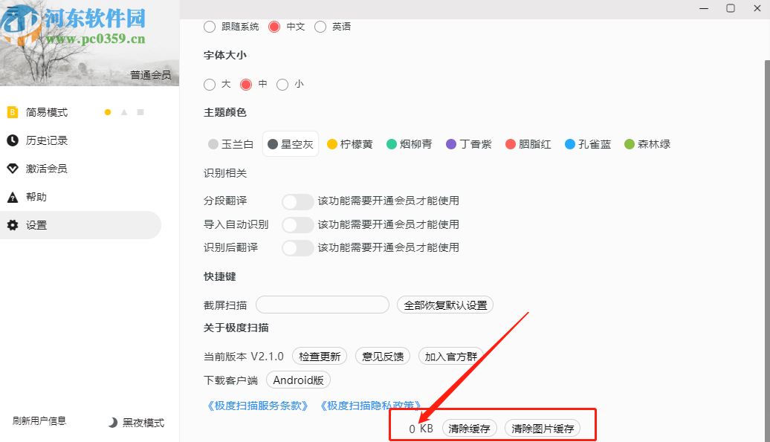Enable the 识别后翻译 toggle
Image resolution: width=770 pixels, height=442 pixels.
click(297, 247)
